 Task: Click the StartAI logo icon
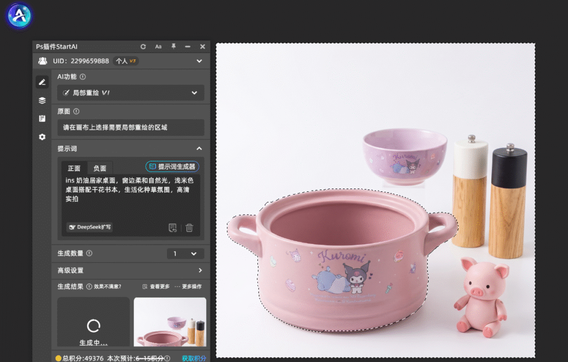click(19, 16)
